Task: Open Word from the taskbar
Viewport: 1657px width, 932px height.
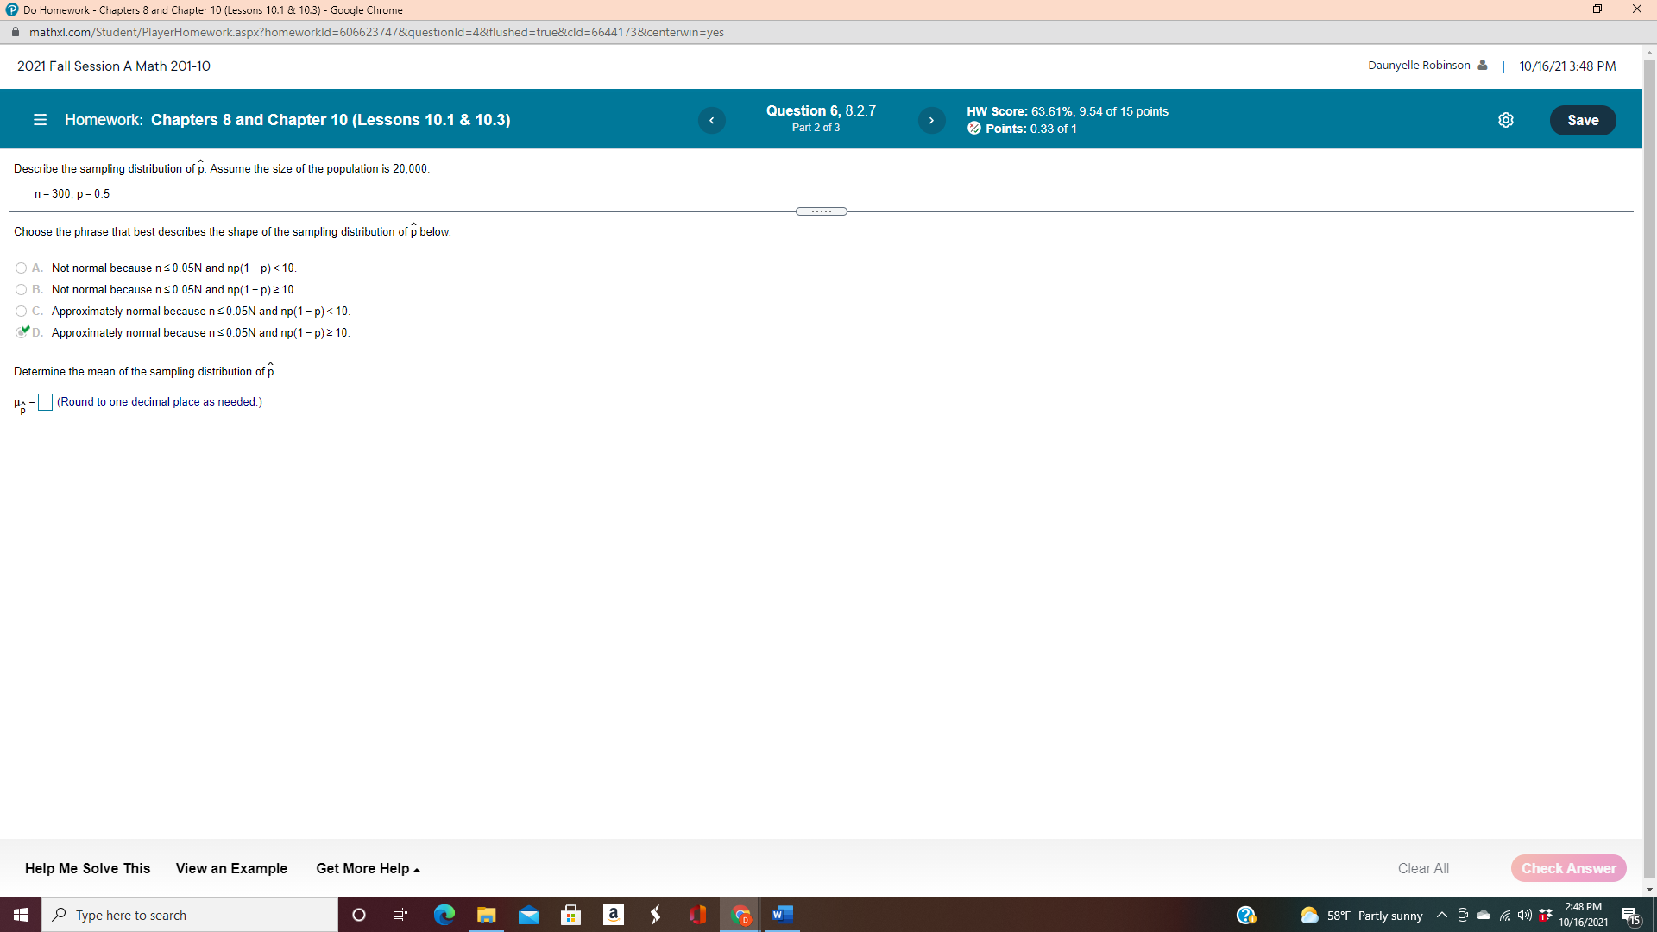Action: point(783,915)
